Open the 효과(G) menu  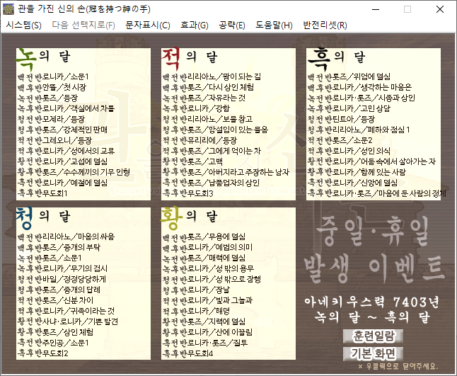point(195,25)
